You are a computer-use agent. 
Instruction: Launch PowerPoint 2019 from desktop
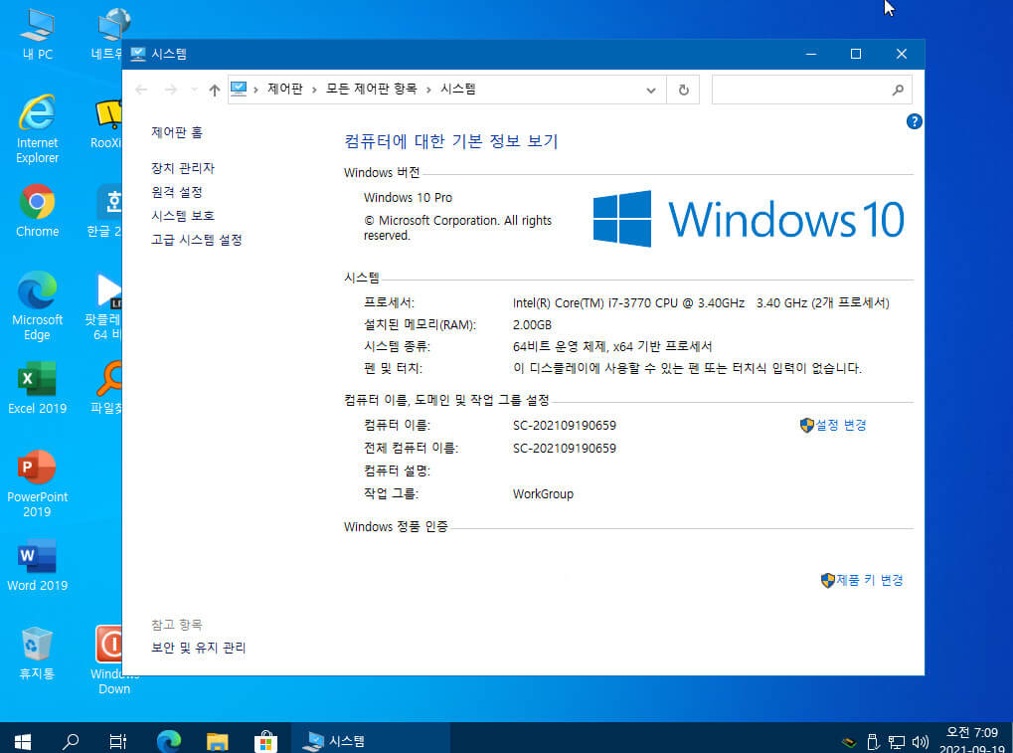[37, 483]
